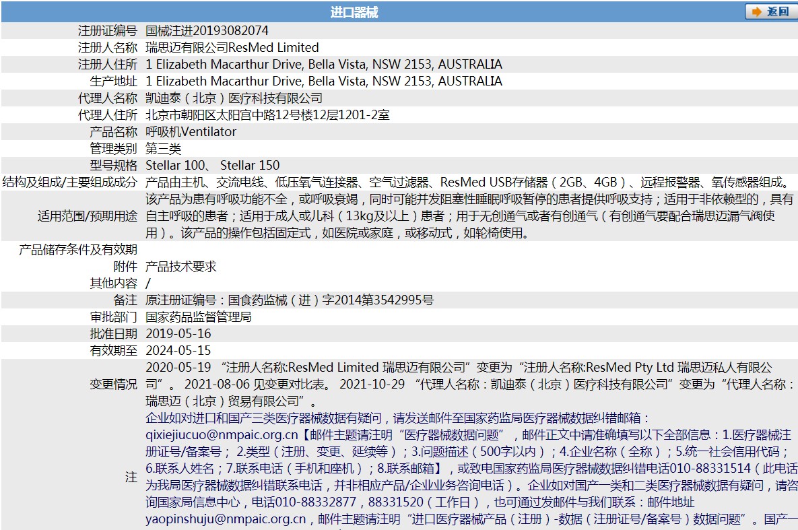Click the 批准日期 label
This screenshot has width=798, height=530.
pos(114,333)
